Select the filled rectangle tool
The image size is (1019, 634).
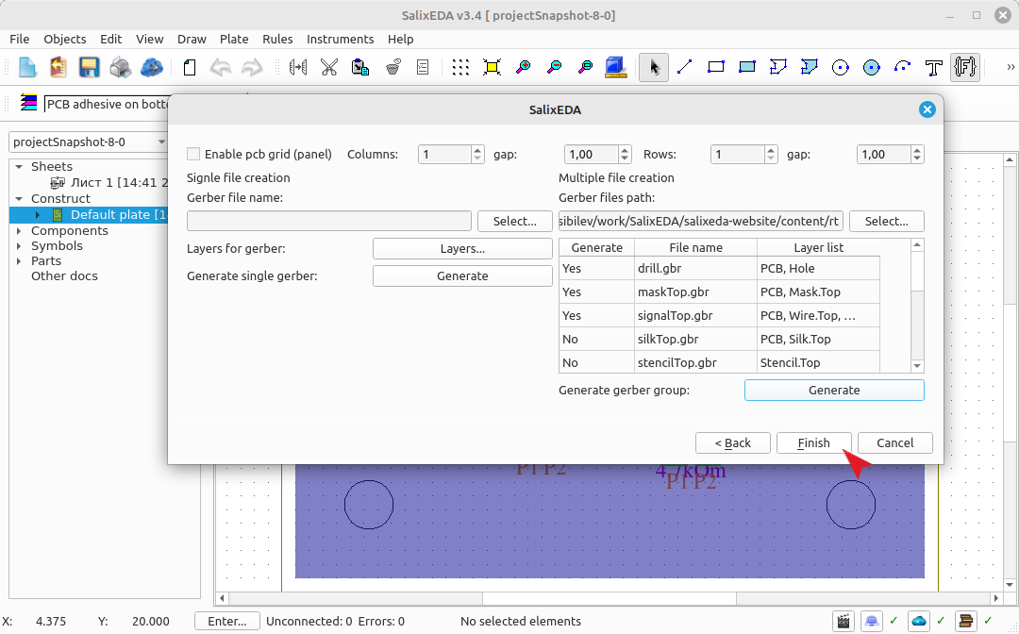tap(746, 67)
